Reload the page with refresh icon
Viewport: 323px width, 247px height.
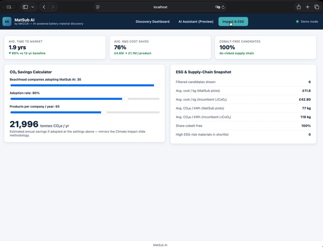click(223, 7)
